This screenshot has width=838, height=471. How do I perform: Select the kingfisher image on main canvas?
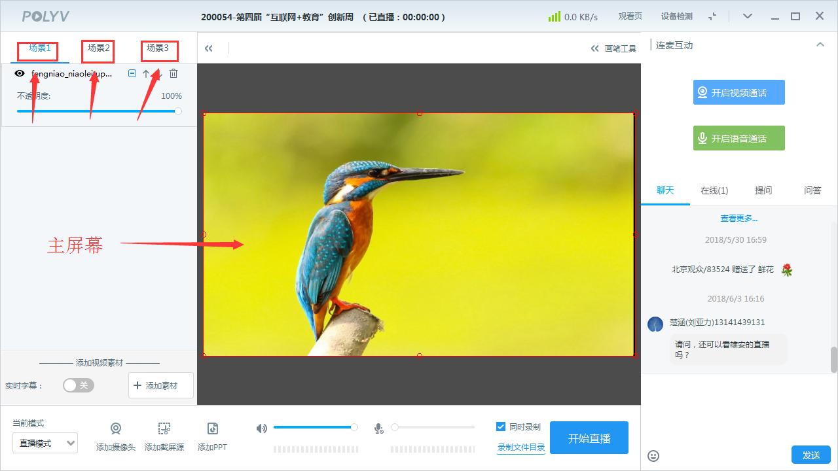pos(419,234)
